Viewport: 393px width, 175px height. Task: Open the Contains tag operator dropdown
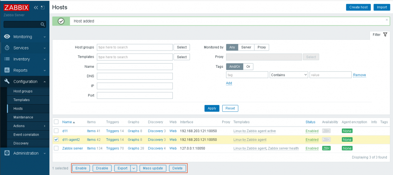point(289,75)
